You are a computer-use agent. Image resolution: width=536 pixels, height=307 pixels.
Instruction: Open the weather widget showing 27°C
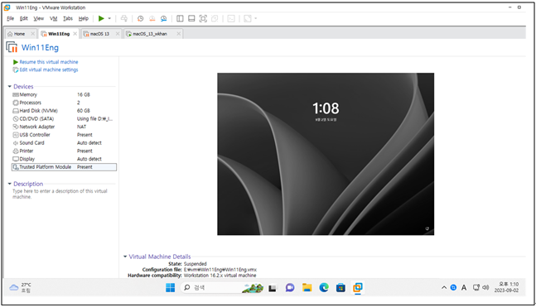tap(21, 287)
